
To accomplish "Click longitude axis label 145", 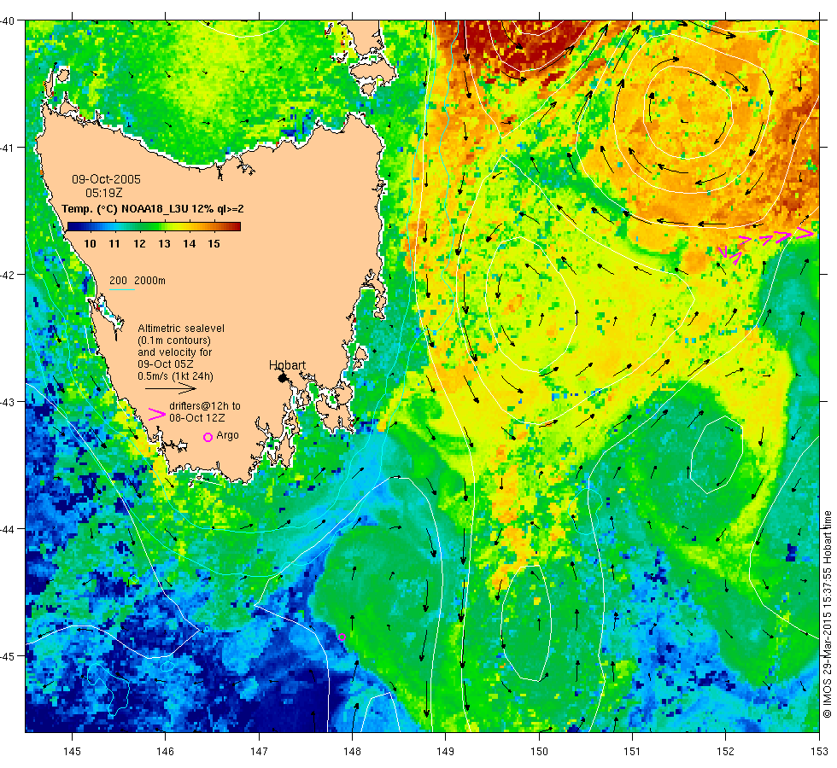I will click(x=72, y=752).
